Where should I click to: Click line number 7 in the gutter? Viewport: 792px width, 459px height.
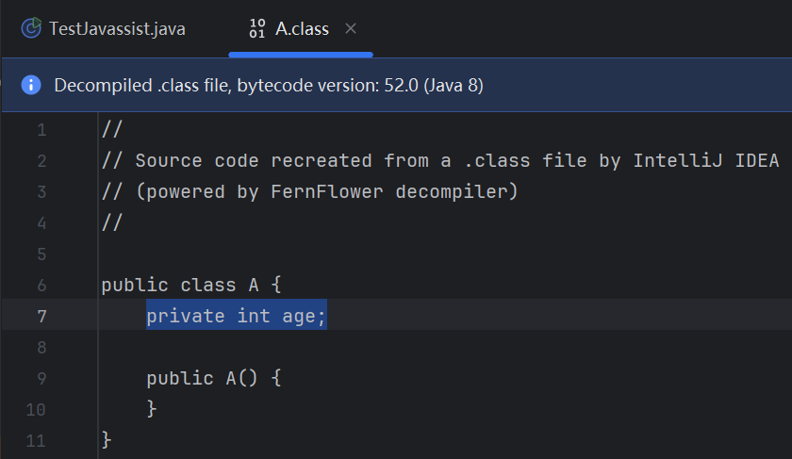[x=41, y=316]
